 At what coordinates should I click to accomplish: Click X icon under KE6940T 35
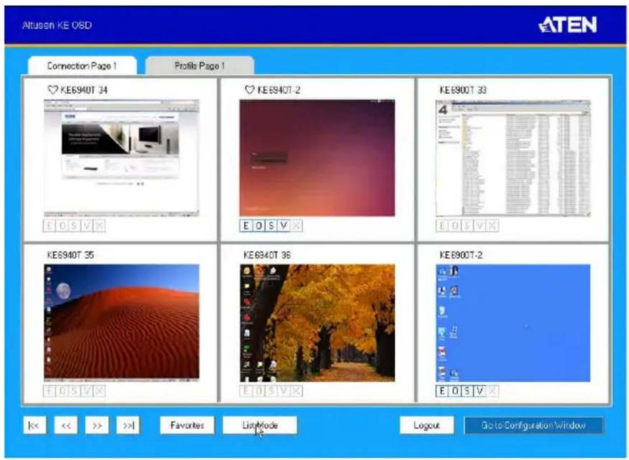click(x=99, y=391)
